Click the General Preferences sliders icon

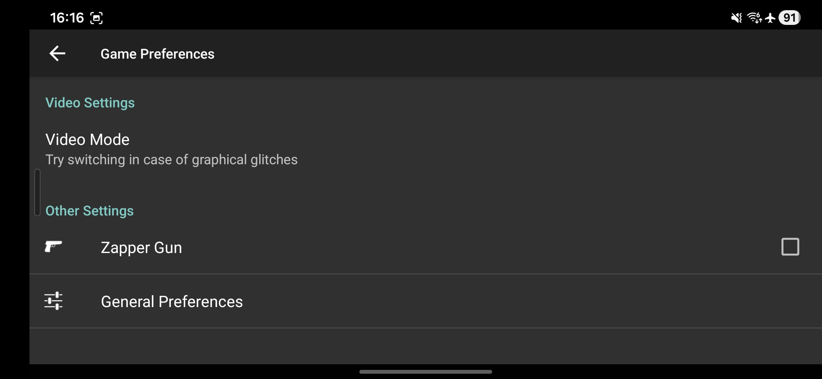(53, 301)
